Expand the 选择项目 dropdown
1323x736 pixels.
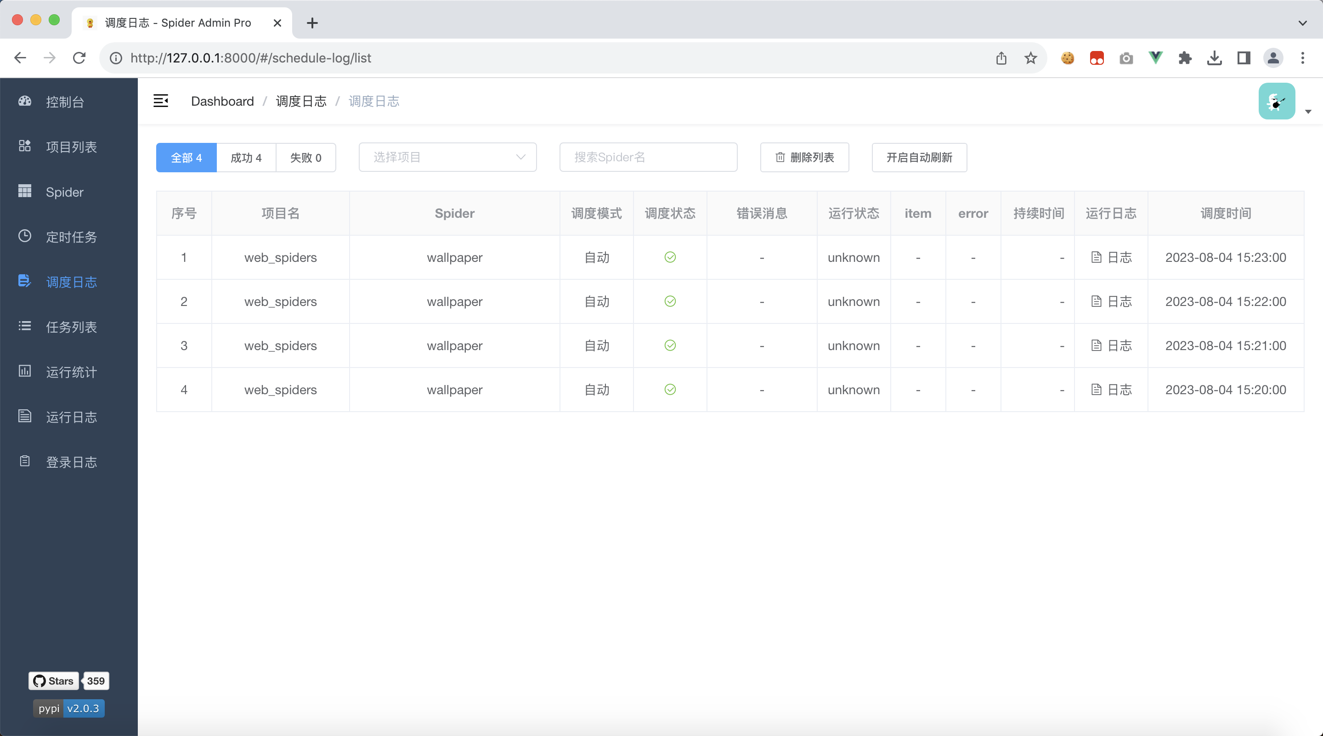[447, 157]
